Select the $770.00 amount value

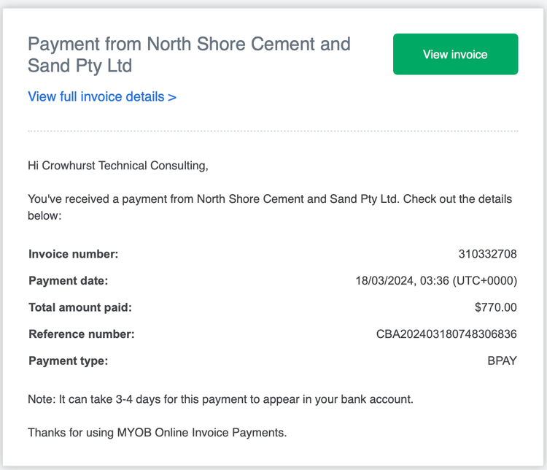pyautogui.click(x=495, y=307)
